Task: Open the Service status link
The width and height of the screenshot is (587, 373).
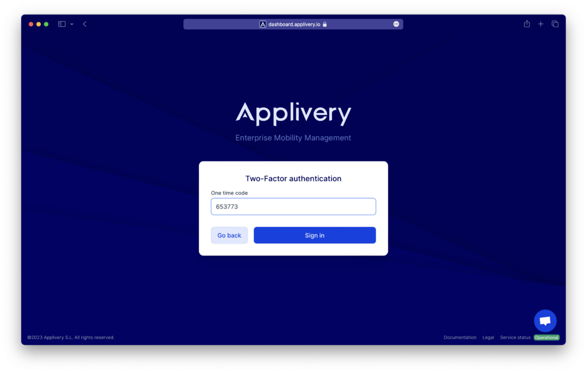Action: pyautogui.click(x=515, y=337)
